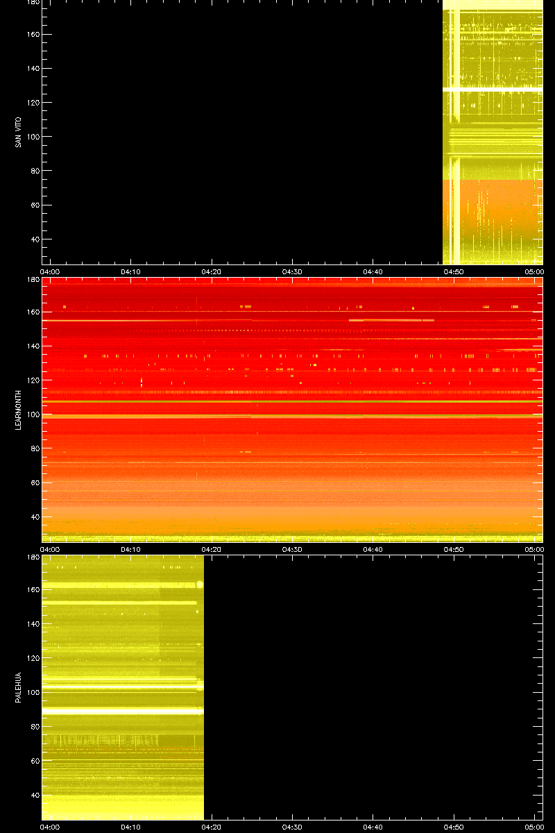
Task: Click the 100 tick on San Vito axis
Action: coord(33,137)
